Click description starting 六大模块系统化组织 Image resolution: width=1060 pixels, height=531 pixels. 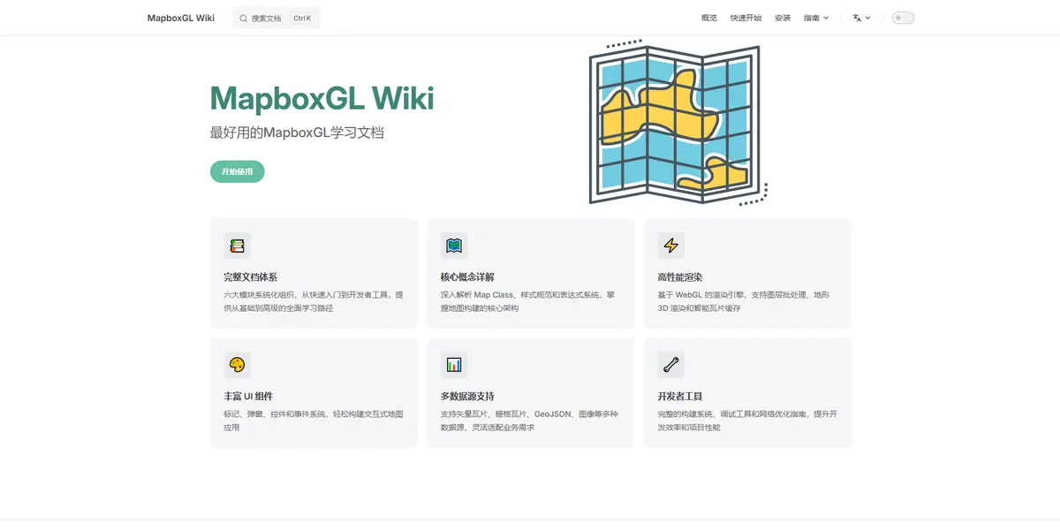pos(314,301)
